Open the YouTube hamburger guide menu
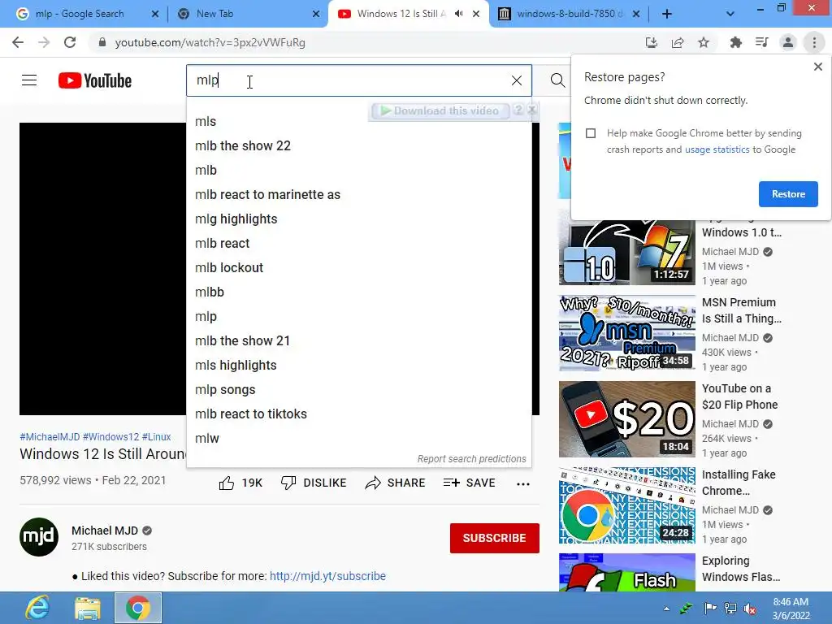 (29, 80)
